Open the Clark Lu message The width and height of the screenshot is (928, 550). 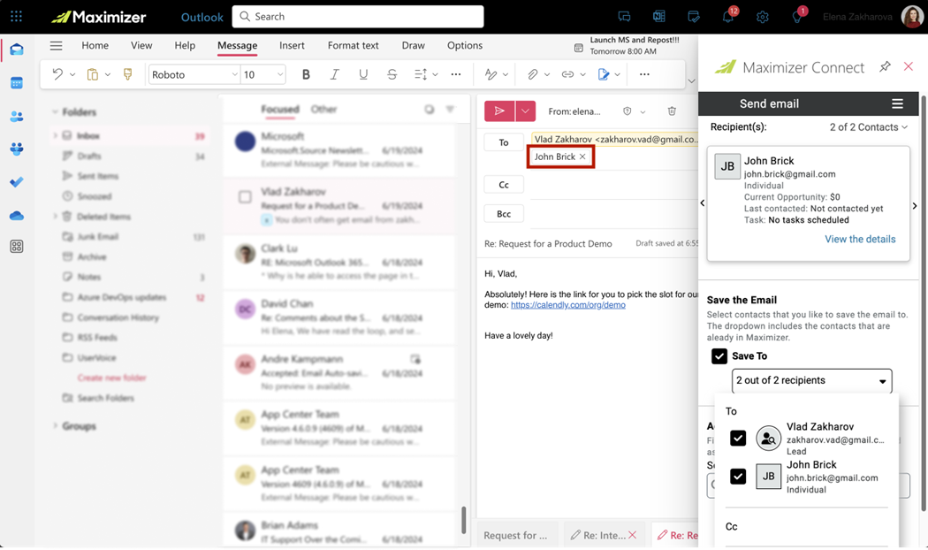coord(339,262)
